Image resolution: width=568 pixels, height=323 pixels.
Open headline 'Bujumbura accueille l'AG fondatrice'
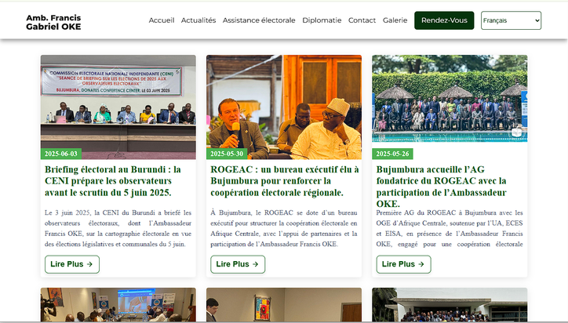point(441,186)
